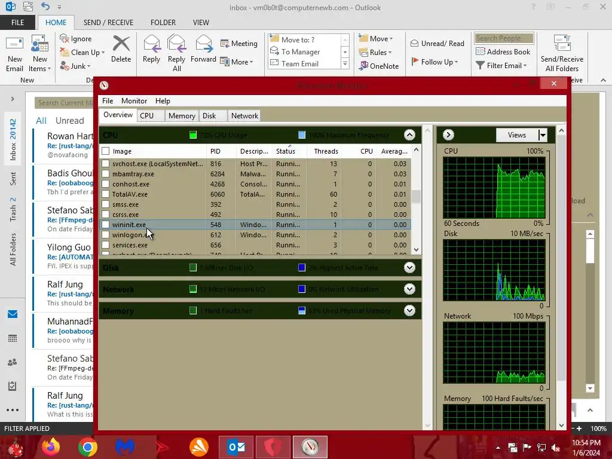The width and height of the screenshot is (612, 459).
Task: Click the graphs pane vertical scrollbar
Action: (x=561, y=258)
